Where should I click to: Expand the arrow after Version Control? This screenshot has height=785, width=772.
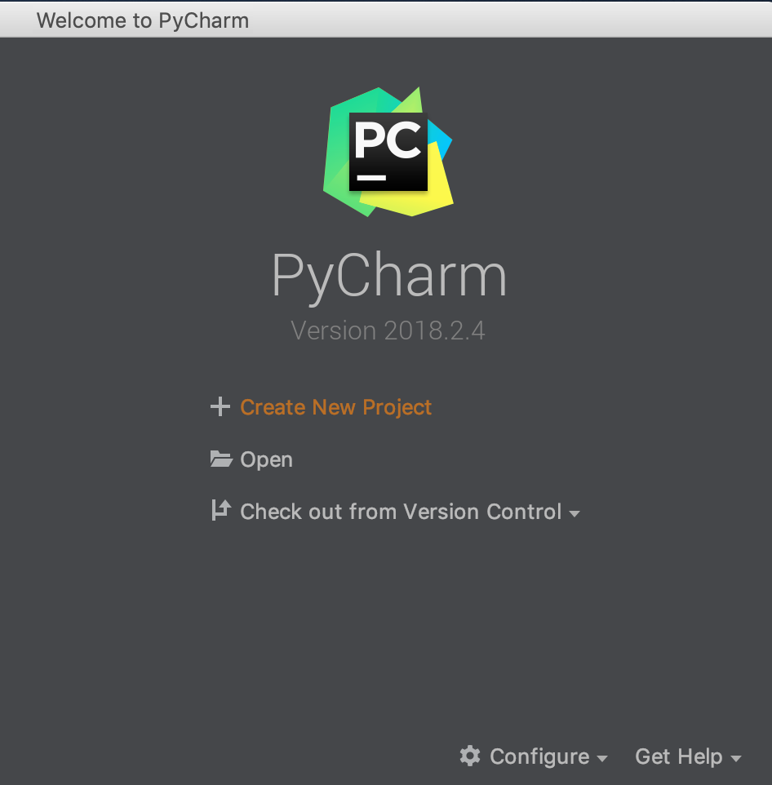coord(575,513)
